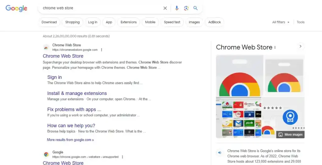
Task: Select the Images filter chip
Action: pos(194,22)
